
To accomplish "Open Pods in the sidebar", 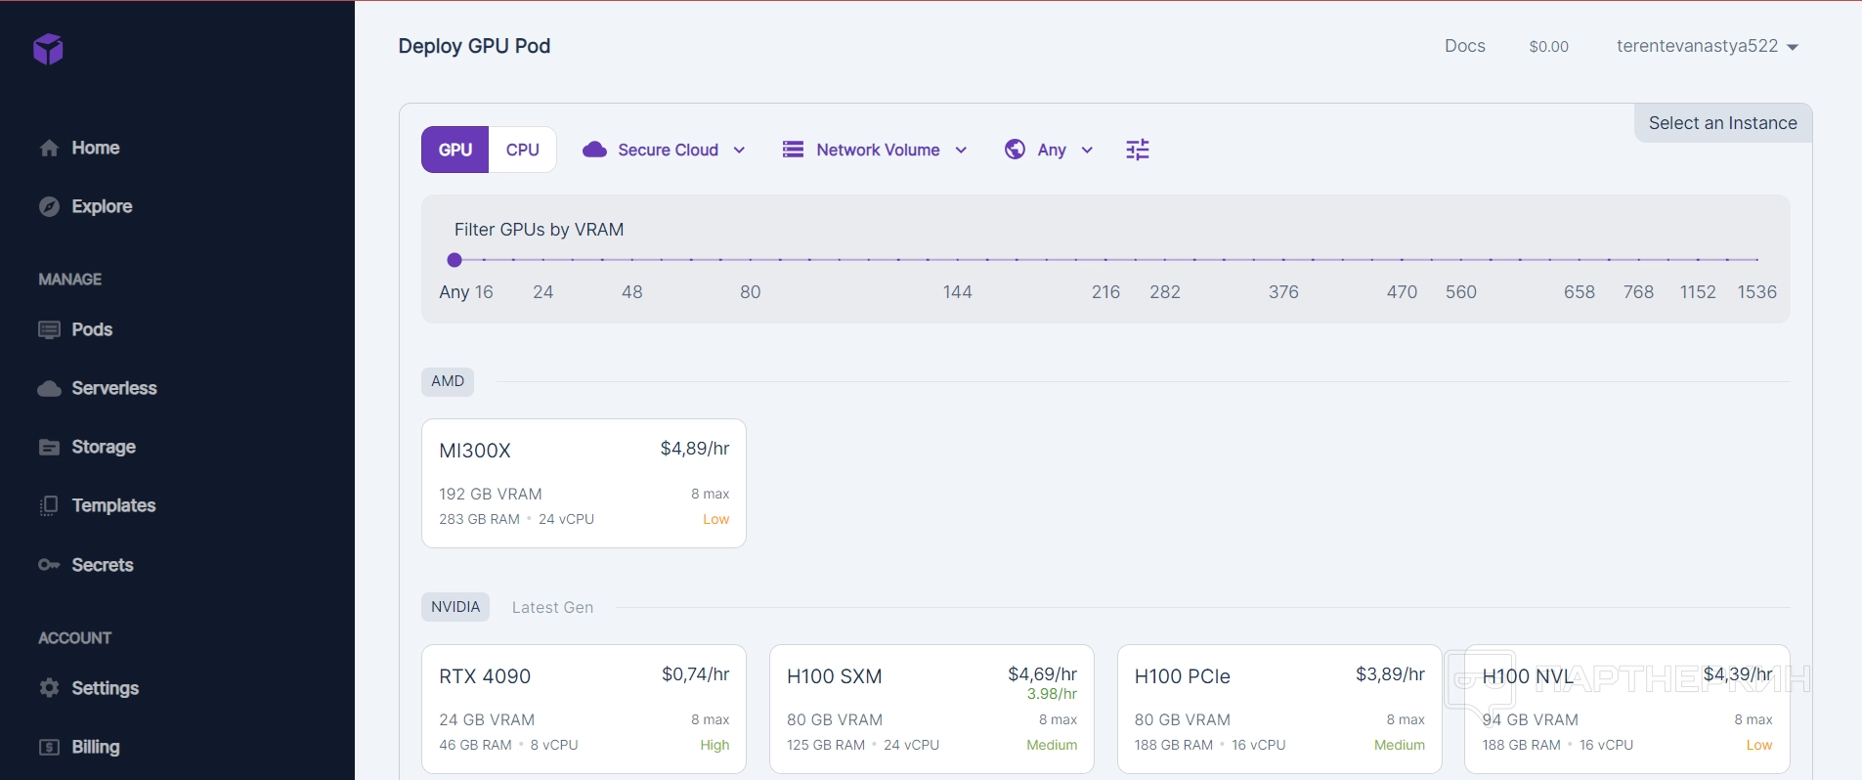I will pyautogui.click(x=92, y=329).
